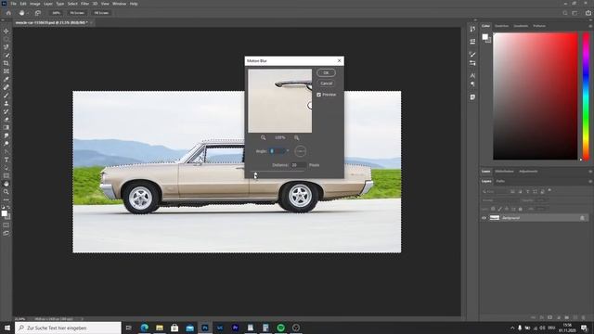Swap foreground and background colors in toolbar
The width and height of the screenshot is (594, 334).
click(8, 207)
